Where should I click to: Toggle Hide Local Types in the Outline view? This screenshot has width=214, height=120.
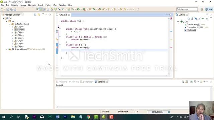click(207, 19)
